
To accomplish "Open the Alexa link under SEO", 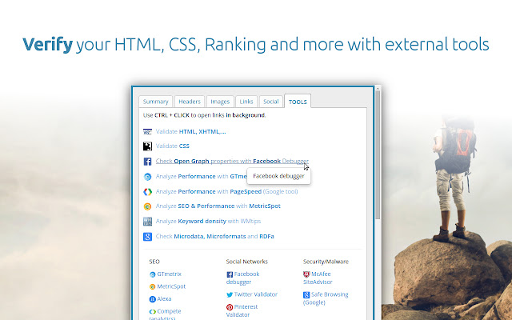I will [164, 298].
